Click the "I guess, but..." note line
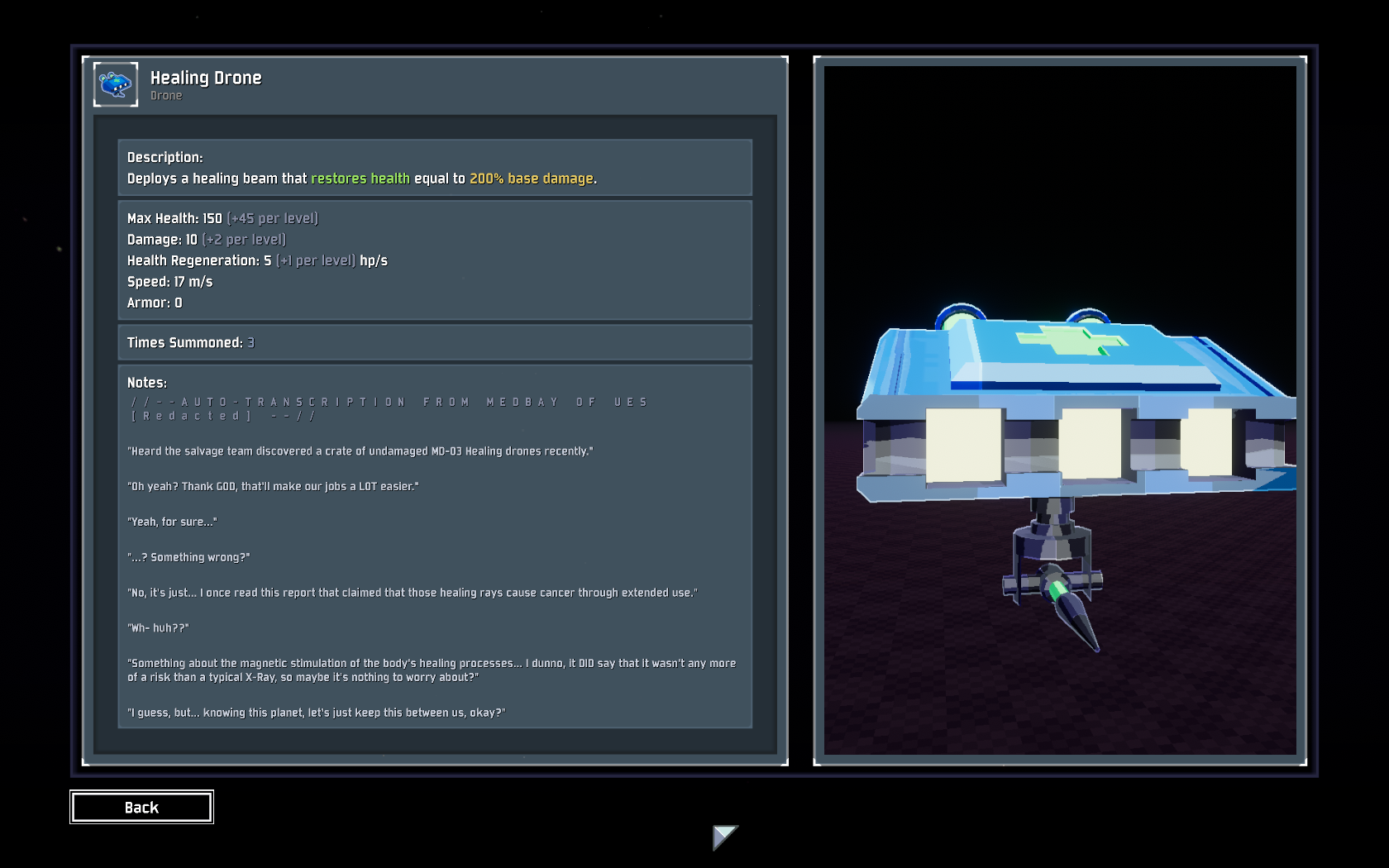Image resolution: width=1389 pixels, height=868 pixels. coord(316,713)
